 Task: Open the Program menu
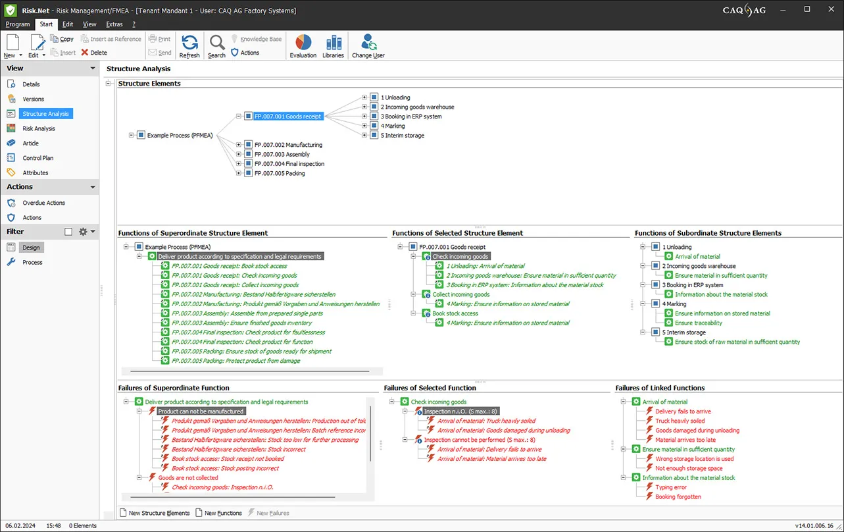pos(18,24)
